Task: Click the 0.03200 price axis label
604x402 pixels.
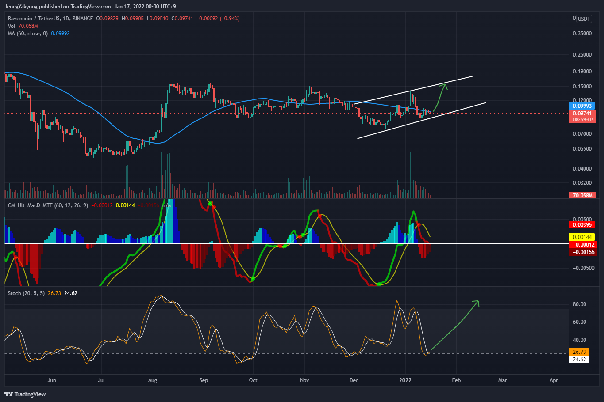Action: point(582,183)
